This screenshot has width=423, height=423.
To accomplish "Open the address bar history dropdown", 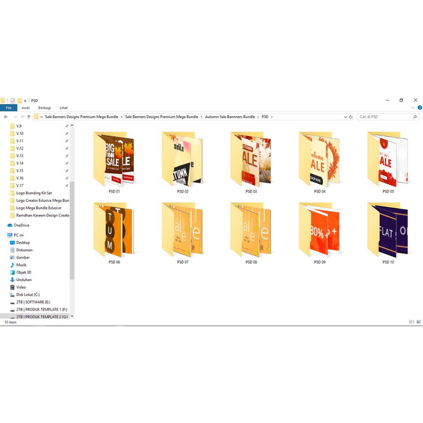I will click(345, 117).
